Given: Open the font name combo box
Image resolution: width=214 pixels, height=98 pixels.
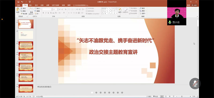Looking at the screenshot, I should pyautogui.click(x=47, y=9).
